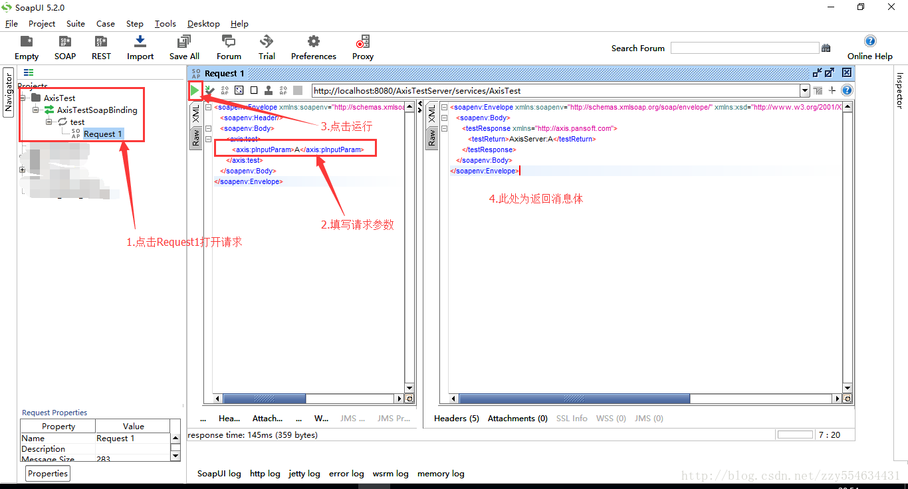Collapse the AxisTestSoapBinding node
The image size is (908, 489).
[36, 110]
